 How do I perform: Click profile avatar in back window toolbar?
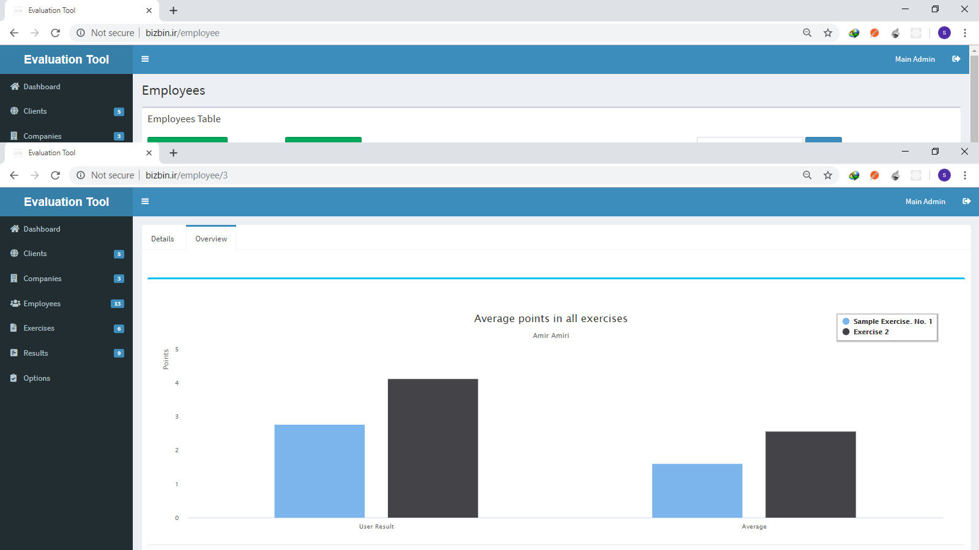click(944, 33)
